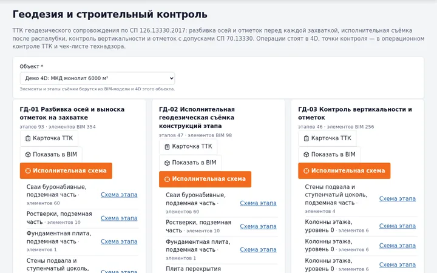Click Объект * field label

click(32, 67)
